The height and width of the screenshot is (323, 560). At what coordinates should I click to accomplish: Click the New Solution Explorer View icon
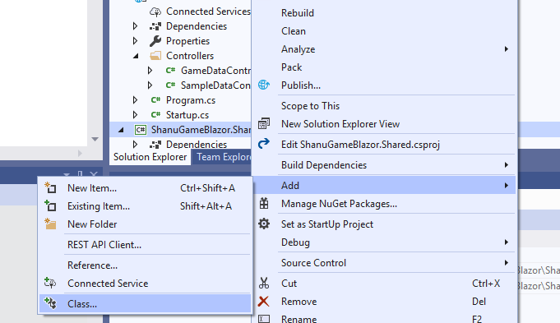tap(264, 124)
